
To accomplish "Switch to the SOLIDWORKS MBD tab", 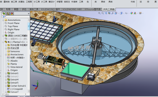I will pyautogui.click(x=72, y=9).
